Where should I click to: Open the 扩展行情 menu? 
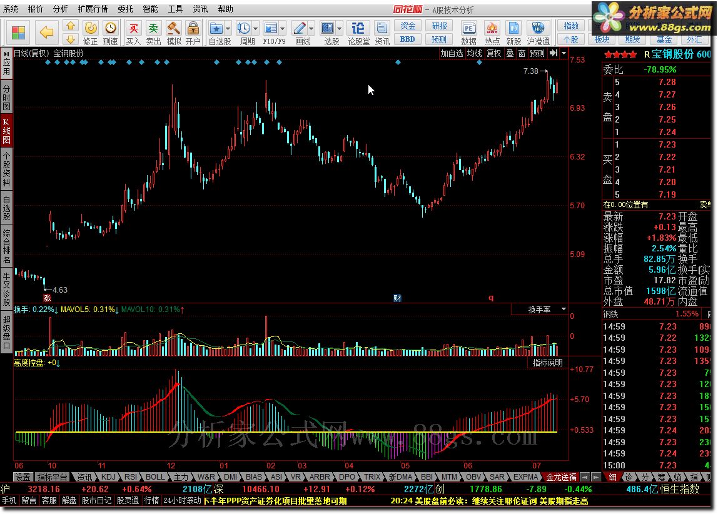[x=93, y=9]
